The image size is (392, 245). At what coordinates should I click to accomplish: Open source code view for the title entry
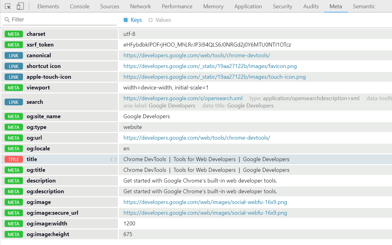point(113,159)
